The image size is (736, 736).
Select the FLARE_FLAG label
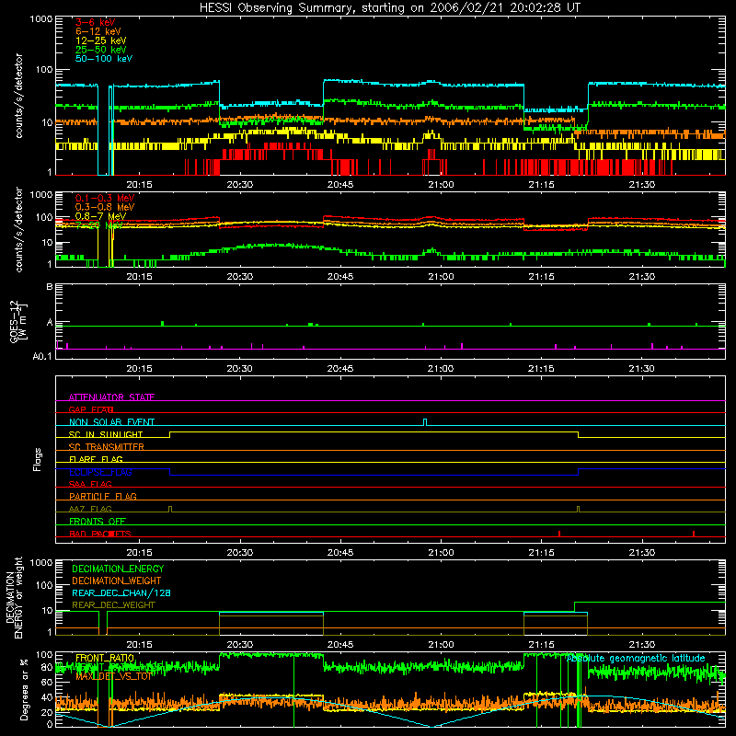point(96,459)
